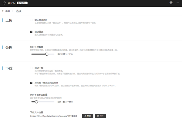Jump to the 处理 section heading
The height and width of the screenshot is (121, 182).
click(9, 47)
